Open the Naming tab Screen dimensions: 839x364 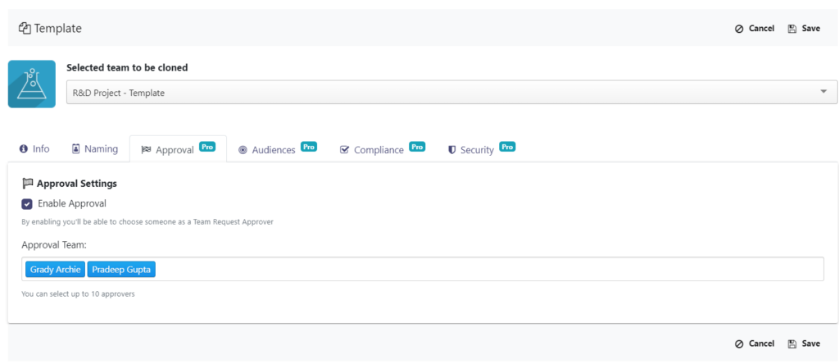(95, 149)
